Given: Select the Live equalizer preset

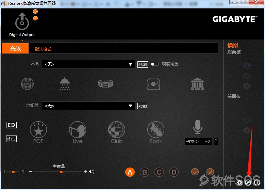Looking at the screenshot, I should click(78, 132).
